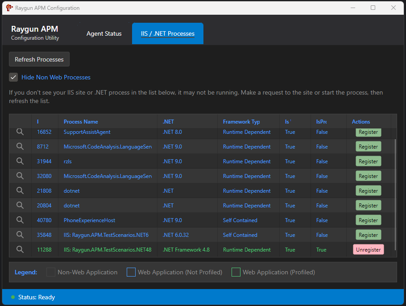Register the SupportAssistAgent process
406x306 pixels.
coord(368,132)
